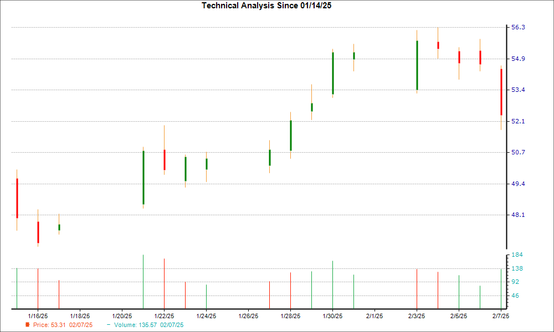The height and width of the screenshot is (332, 554).
Task: Select the red candlestick above 2/5/25
Action: click(x=459, y=57)
